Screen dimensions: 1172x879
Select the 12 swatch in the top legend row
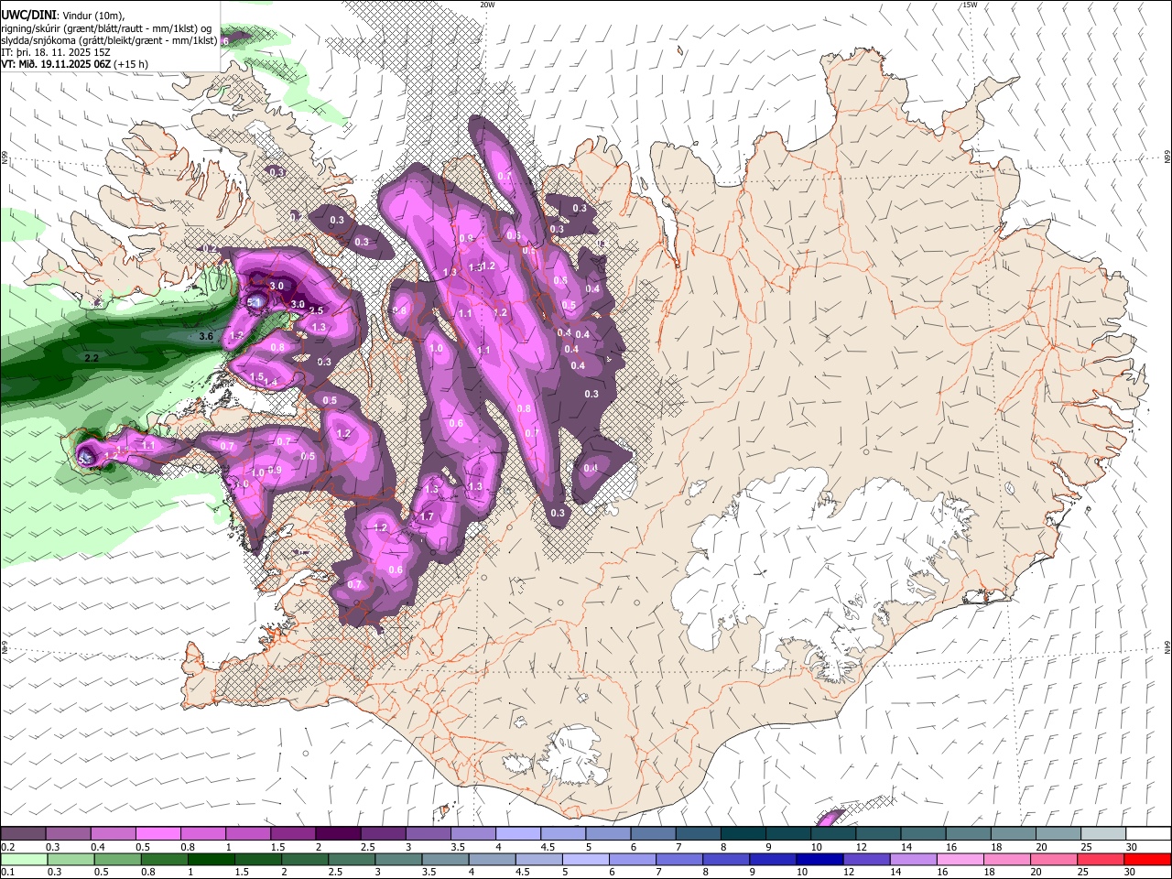point(877,833)
